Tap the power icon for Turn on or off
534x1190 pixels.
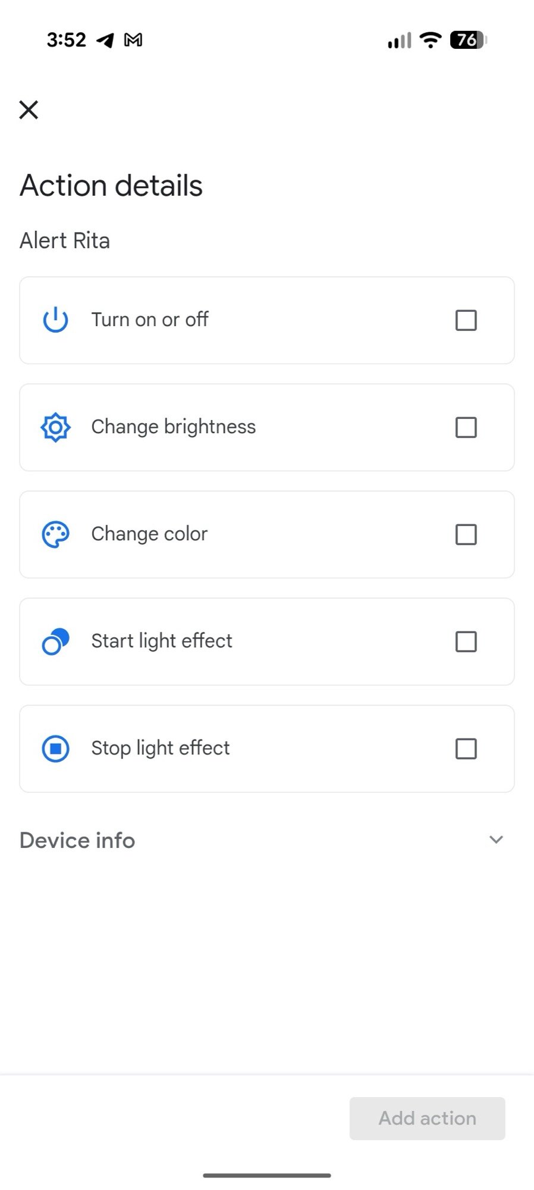pyautogui.click(x=55, y=320)
